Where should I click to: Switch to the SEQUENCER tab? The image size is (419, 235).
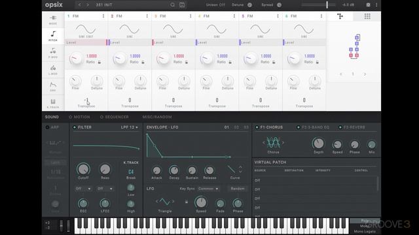(117, 117)
